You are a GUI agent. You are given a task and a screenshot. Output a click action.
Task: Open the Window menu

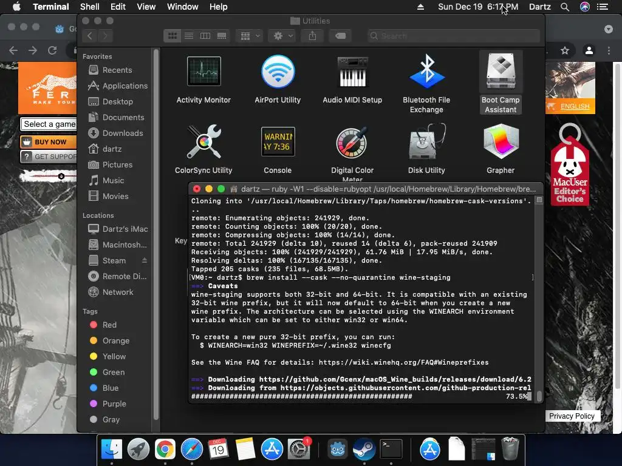[x=182, y=7]
